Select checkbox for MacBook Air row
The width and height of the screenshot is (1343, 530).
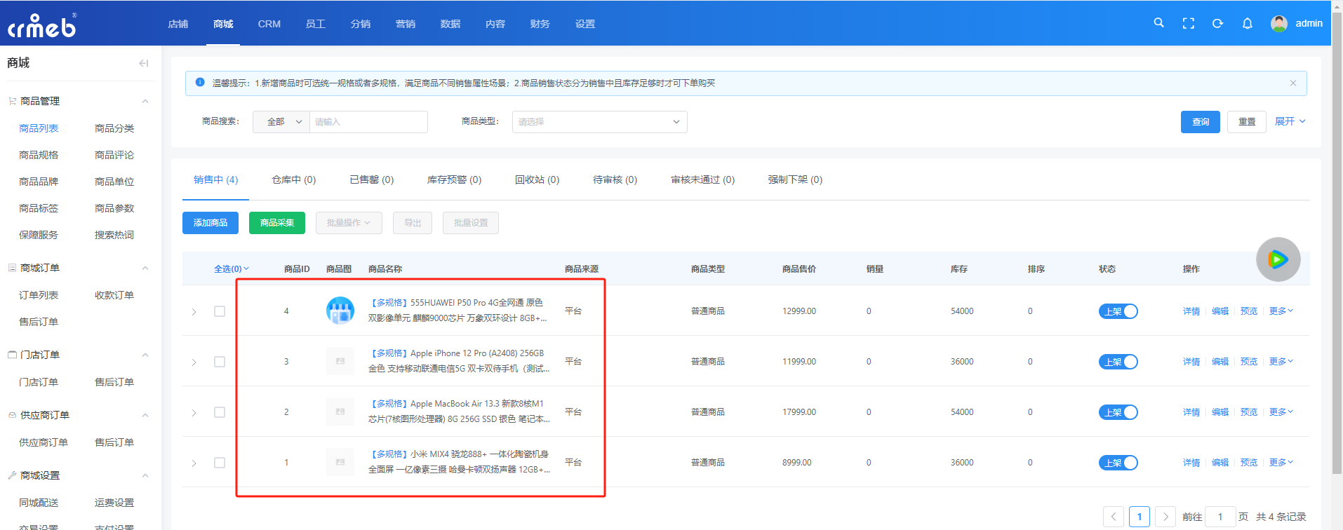click(x=220, y=412)
